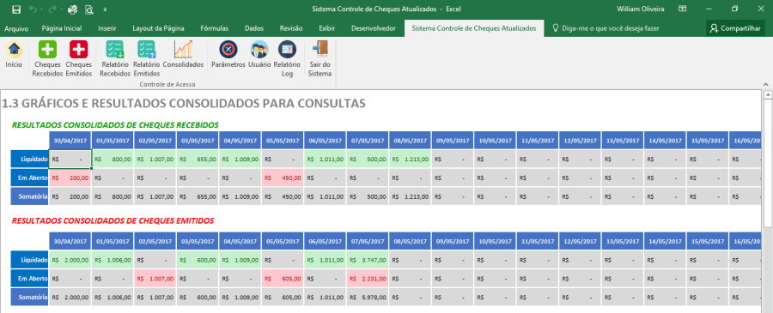Select Em Aberto R$ 200,00 cell in Recebidos
The height and width of the screenshot is (313, 773).
pyautogui.click(x=70, y=178)
